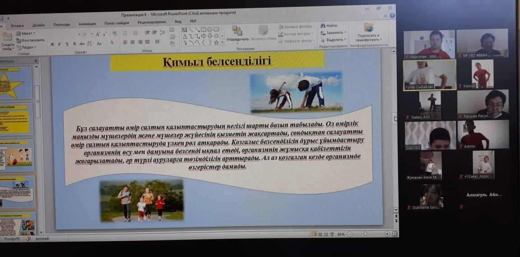This screenshot has height=257, width=520.
Task: Toggle italic (К) formatting
Action: tap(60, 44)
